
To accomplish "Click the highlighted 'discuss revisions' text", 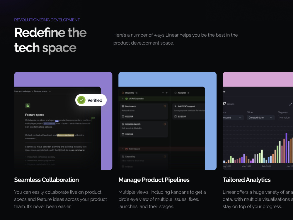I will 66,135.
